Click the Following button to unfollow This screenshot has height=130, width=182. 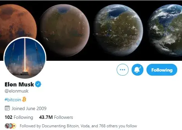[162, 70]
